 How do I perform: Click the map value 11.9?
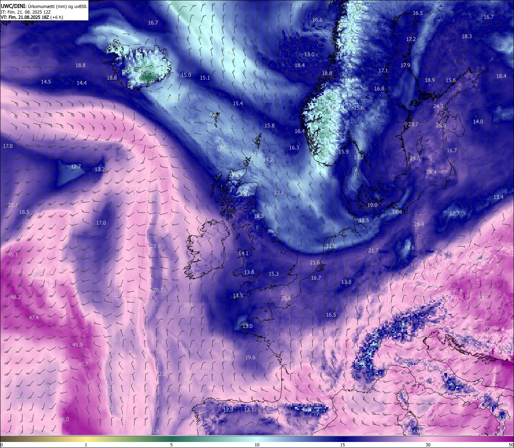[331, 247]
